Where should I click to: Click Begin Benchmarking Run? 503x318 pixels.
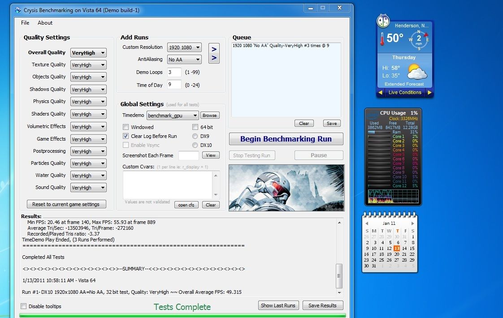coord(286,139)
